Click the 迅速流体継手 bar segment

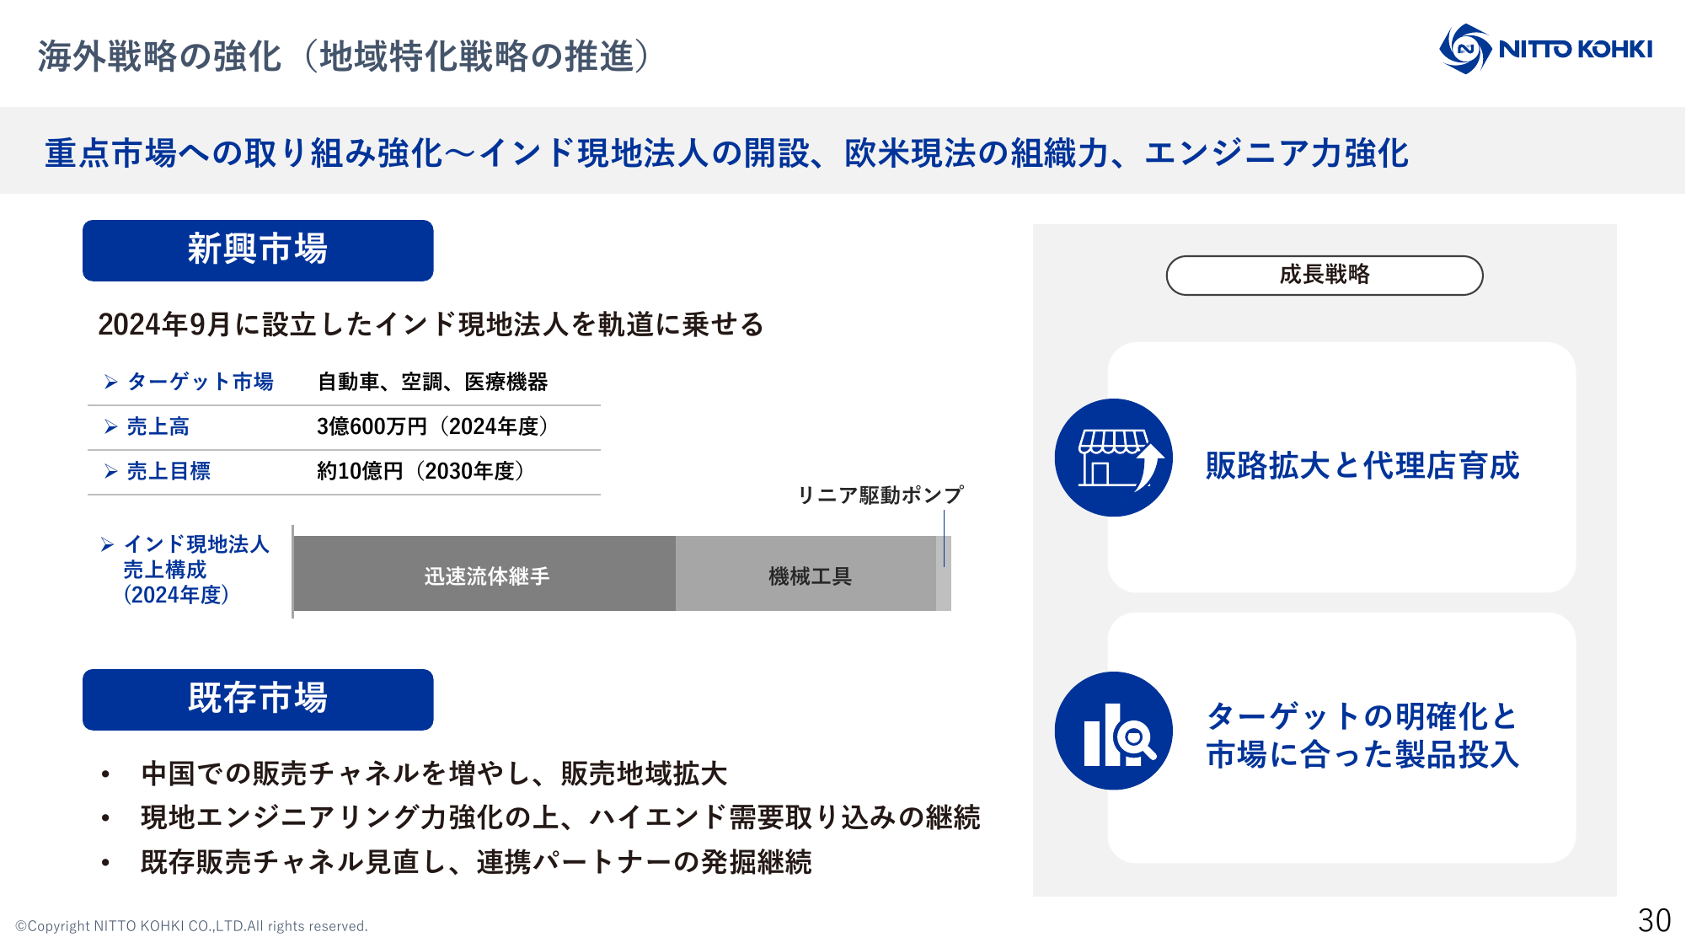(485, 576)
